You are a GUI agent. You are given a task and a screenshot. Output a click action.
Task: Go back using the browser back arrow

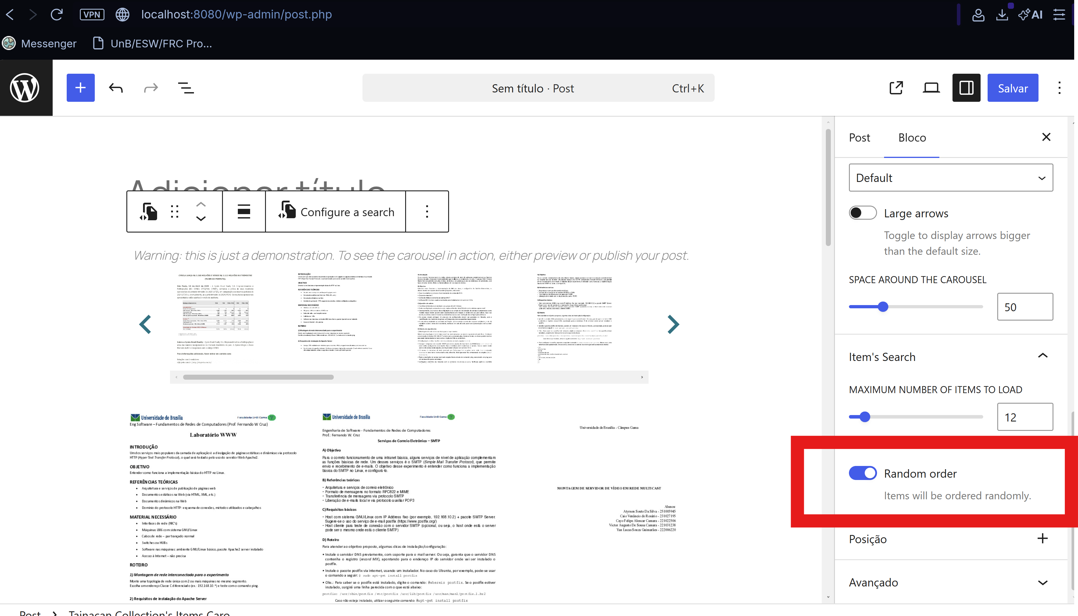[10, 14]
